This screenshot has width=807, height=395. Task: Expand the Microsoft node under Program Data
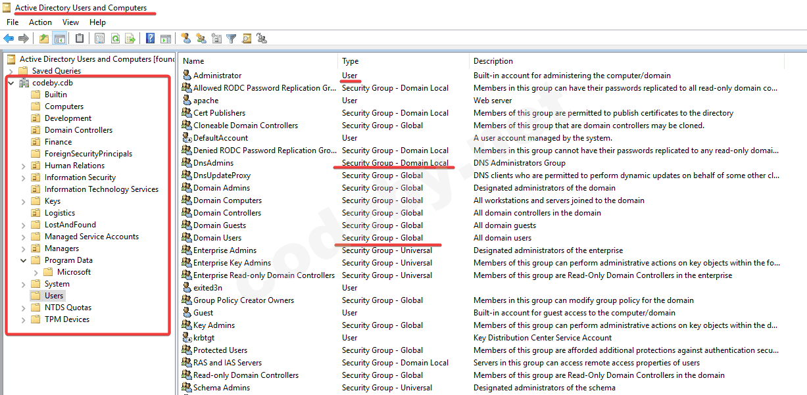click(x=36, y=272)
